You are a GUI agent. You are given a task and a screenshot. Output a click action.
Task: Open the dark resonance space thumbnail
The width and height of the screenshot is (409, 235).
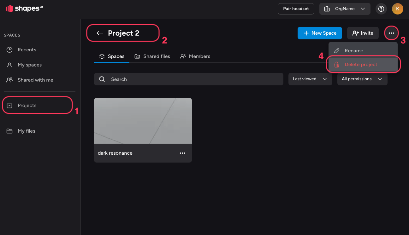(x=143, y=121)
